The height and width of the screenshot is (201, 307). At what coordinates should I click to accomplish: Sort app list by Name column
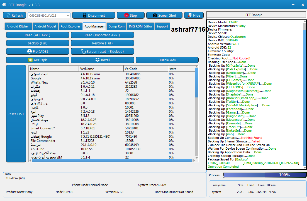tap(54, 69)
